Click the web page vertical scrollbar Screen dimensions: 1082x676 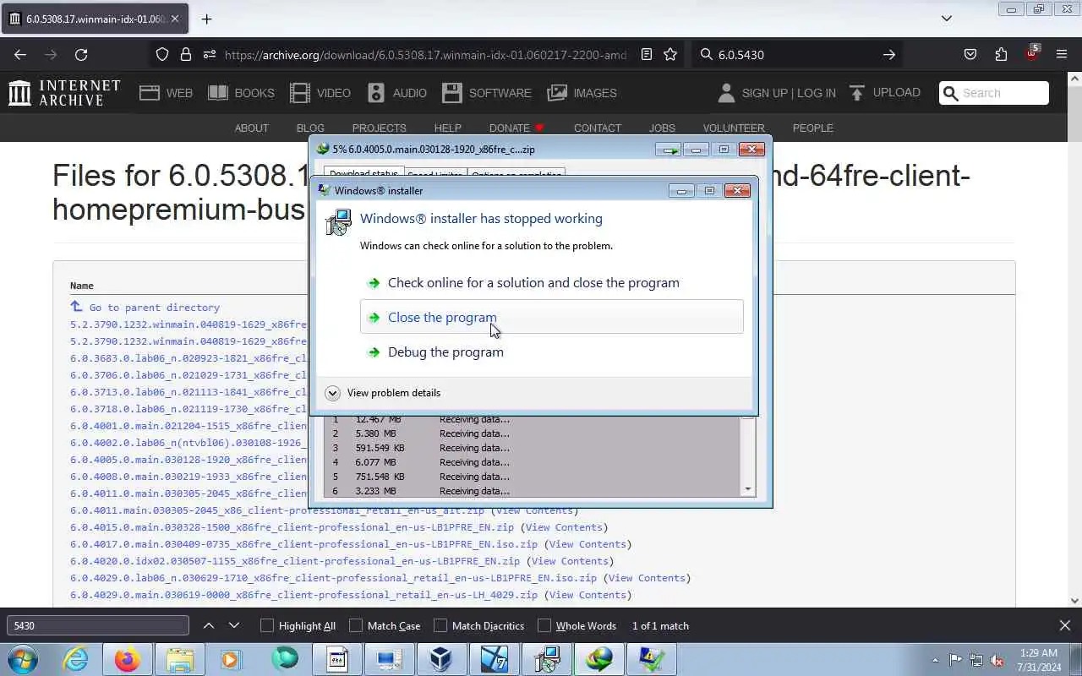click(x=1074, y=338)
